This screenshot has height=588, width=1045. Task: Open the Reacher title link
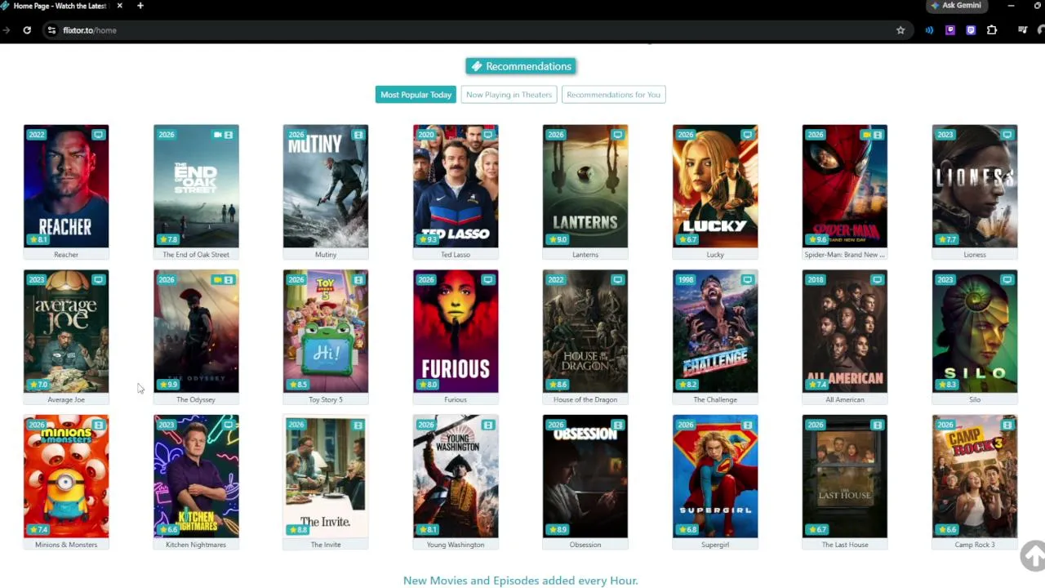[66, 255]
